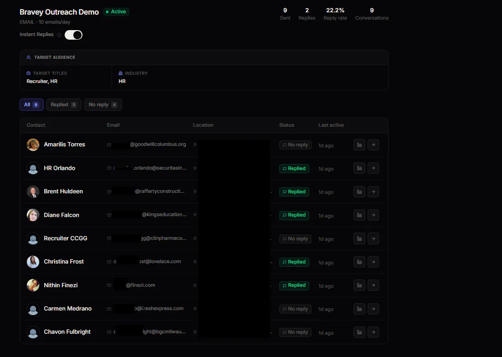
Task: Click Nithin Finezi avatar photo
Action: [x=33, y=285]
